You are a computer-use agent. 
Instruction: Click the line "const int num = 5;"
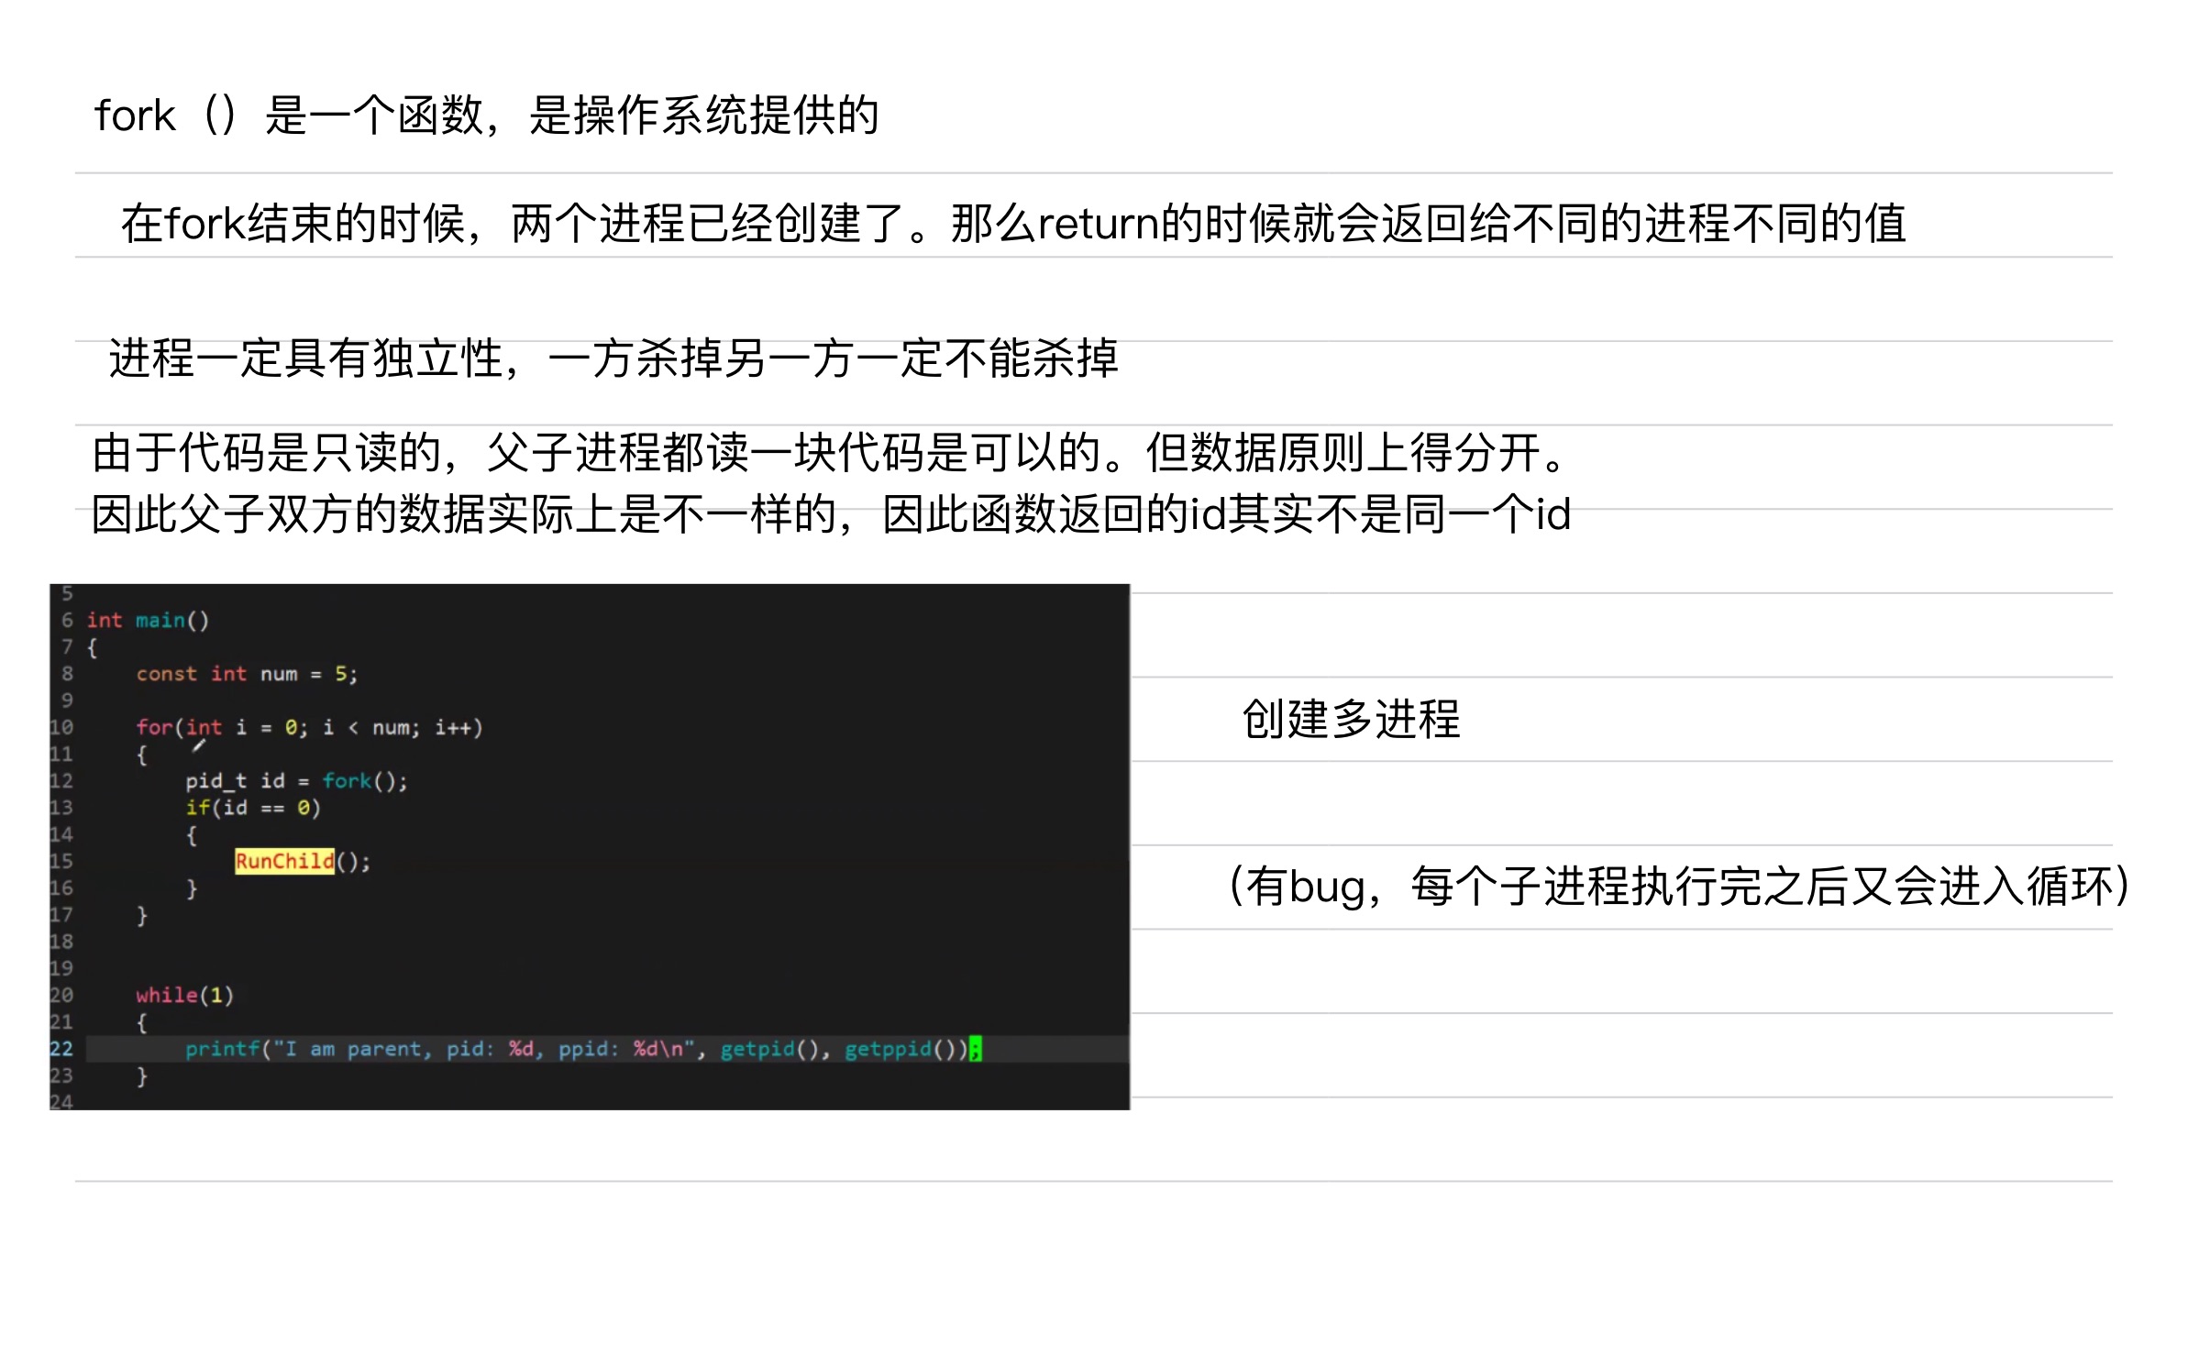[248, 674]
